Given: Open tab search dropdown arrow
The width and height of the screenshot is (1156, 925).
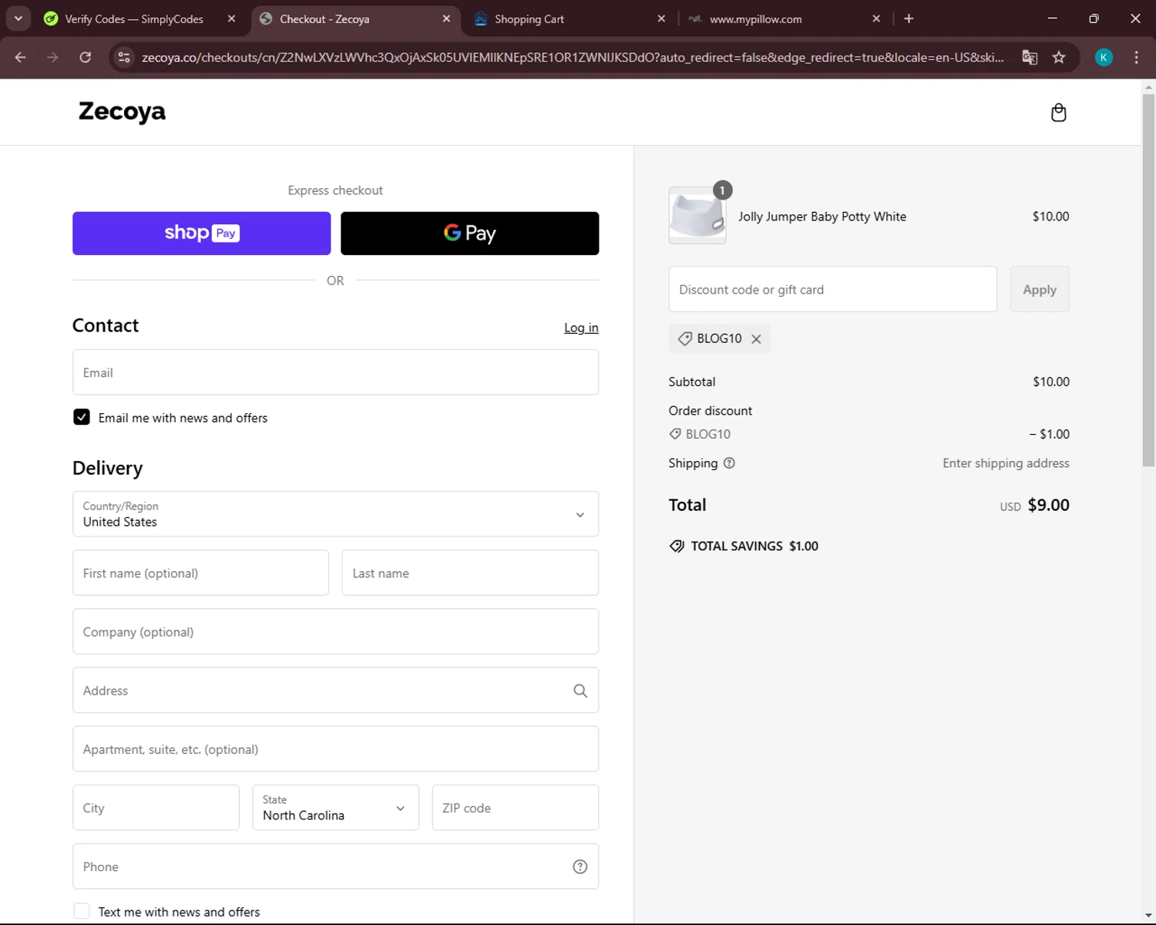Looking at the screenshot, I should point(18,18).
